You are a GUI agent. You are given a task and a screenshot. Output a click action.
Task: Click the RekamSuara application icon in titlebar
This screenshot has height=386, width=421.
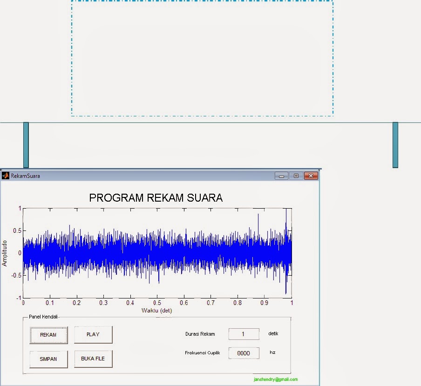[x=5, y=176]
